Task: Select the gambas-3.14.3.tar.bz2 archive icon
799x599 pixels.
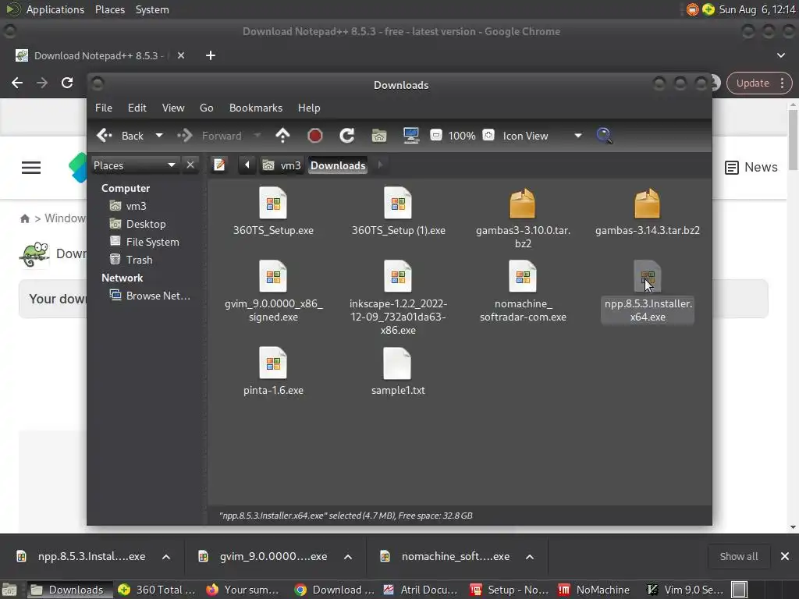Action: [x=647, y=204]
